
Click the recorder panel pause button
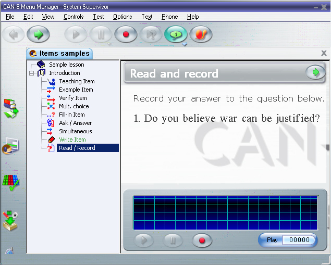pyautogui.click(x=173, y=240)
